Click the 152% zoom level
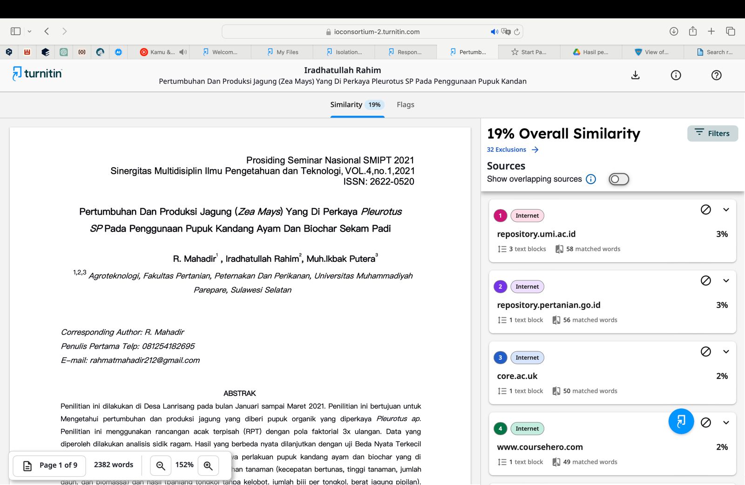745x485 pixels. pyautogui.click(x=184, y=465)
